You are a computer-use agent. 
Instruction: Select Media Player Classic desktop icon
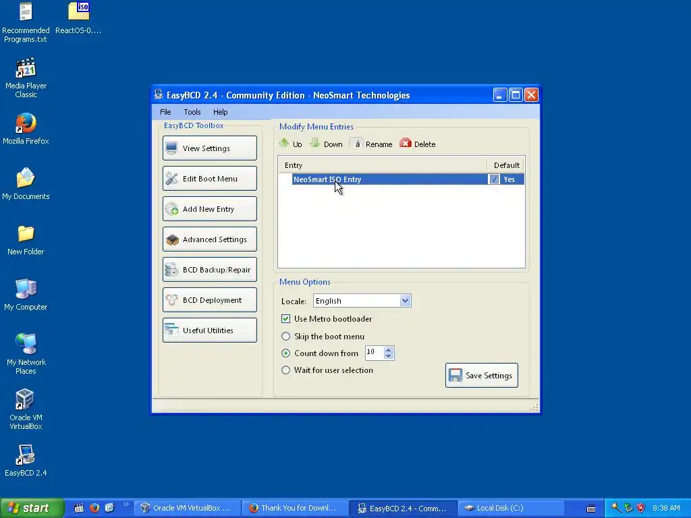(x=26, y=78)
